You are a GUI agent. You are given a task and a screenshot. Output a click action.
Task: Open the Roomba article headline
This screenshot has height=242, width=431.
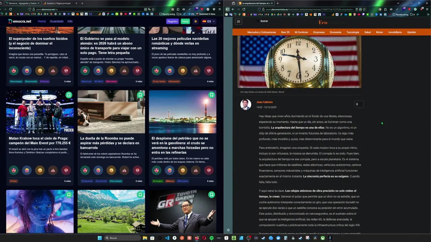[110, 143]
